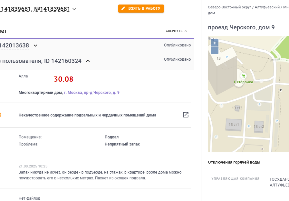Click the Пятёрочка shopping cart marker on the map
This screenshot has width=289, height=201.
[x=244, y=76]
